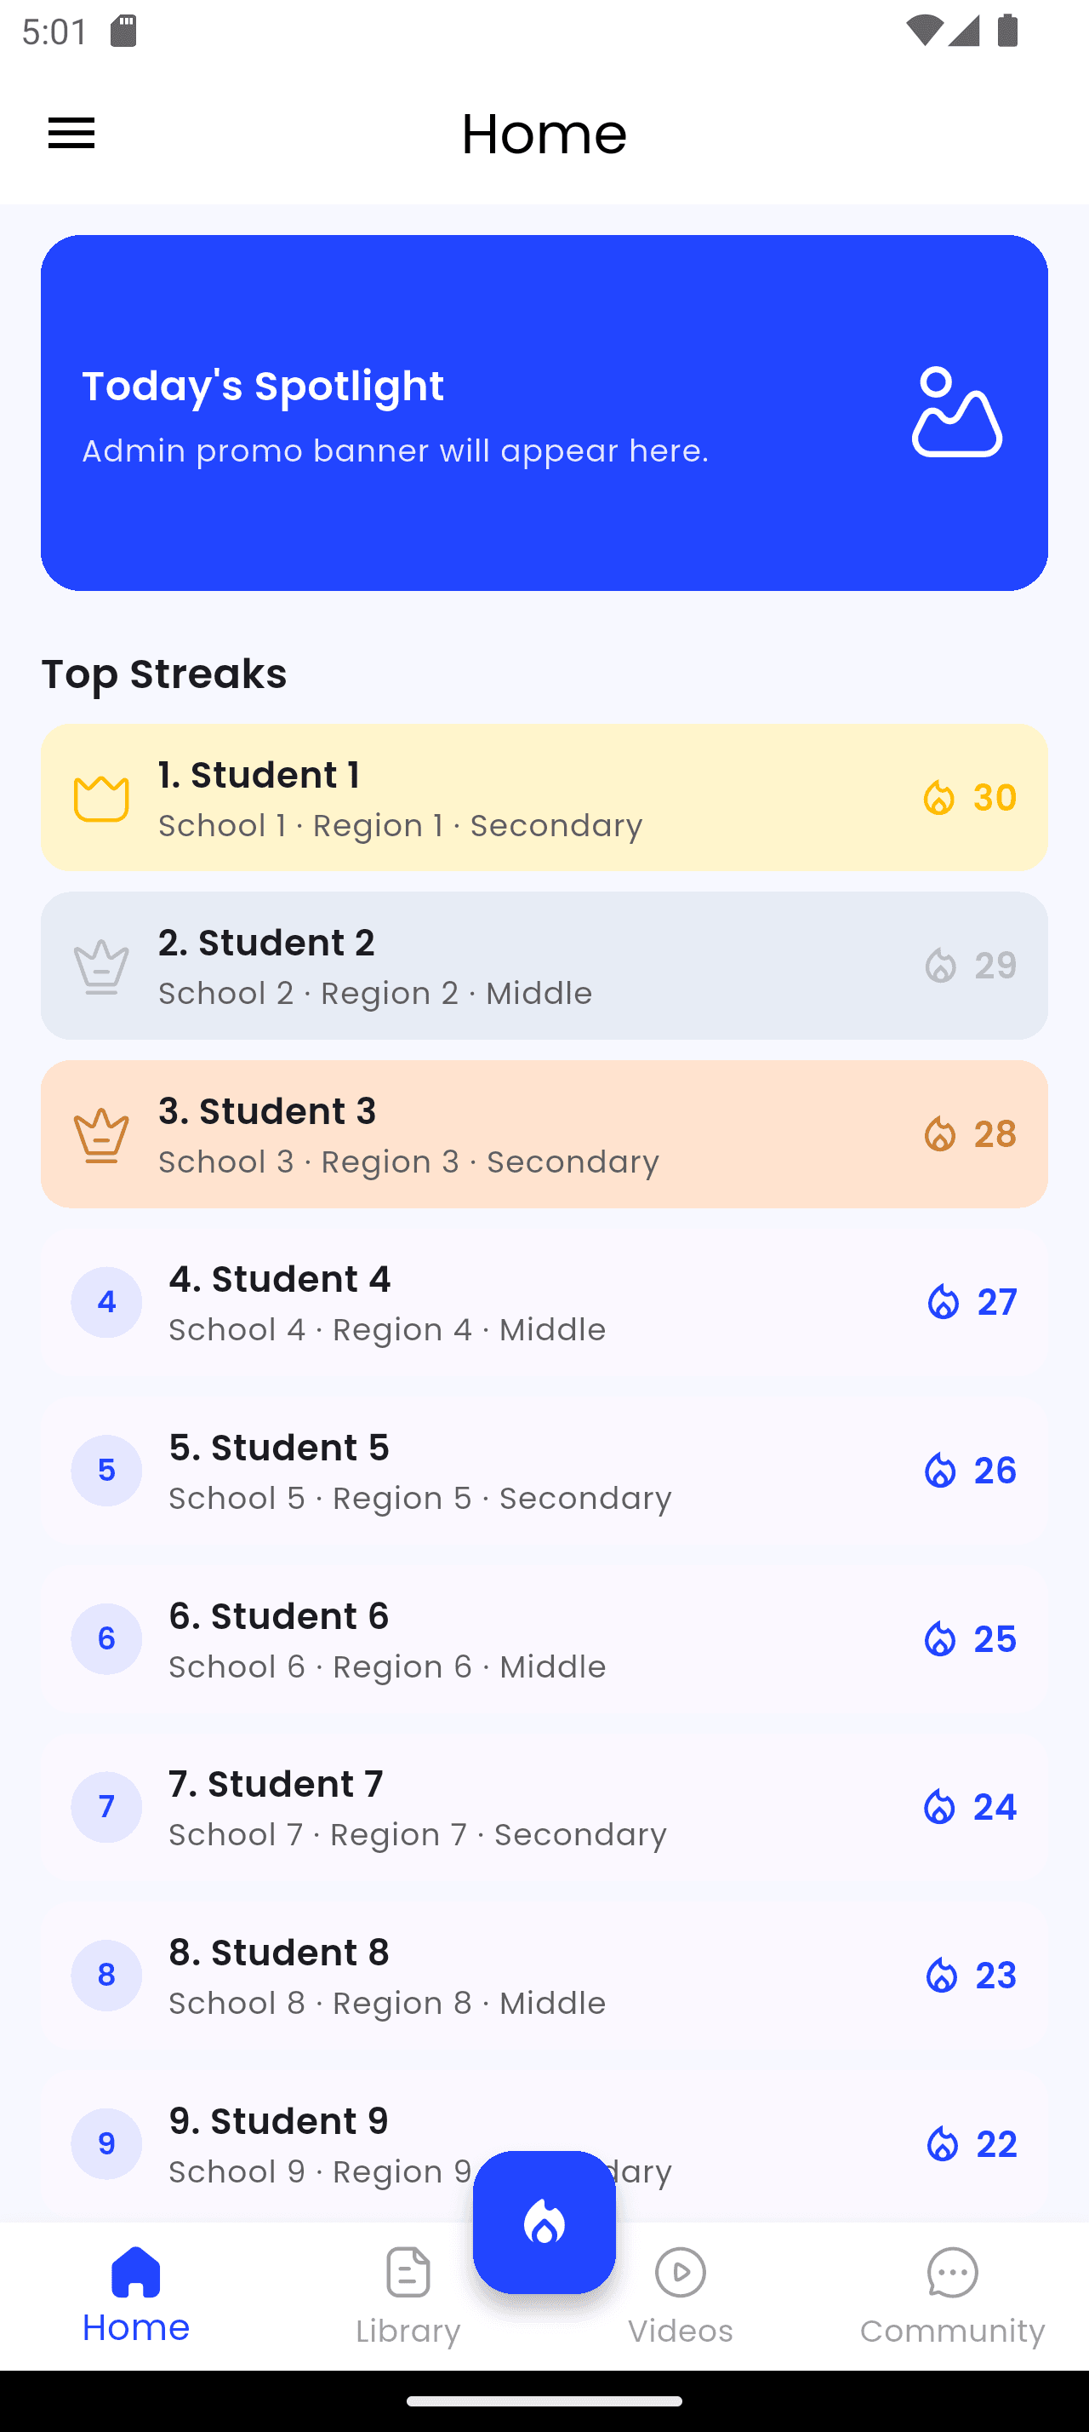1089x2432 pixels.
Task: Open Today's Spotlight promo banner
Action: tap(471, 412)
